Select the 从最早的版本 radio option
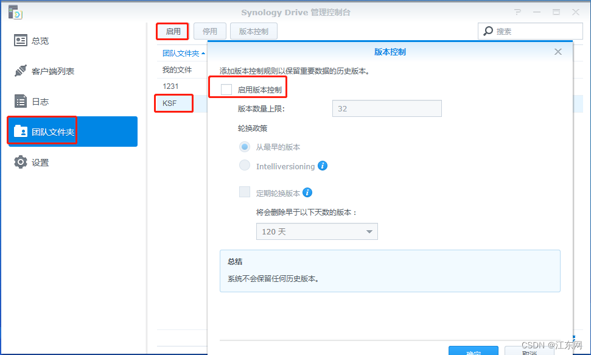 click(244, 147)
